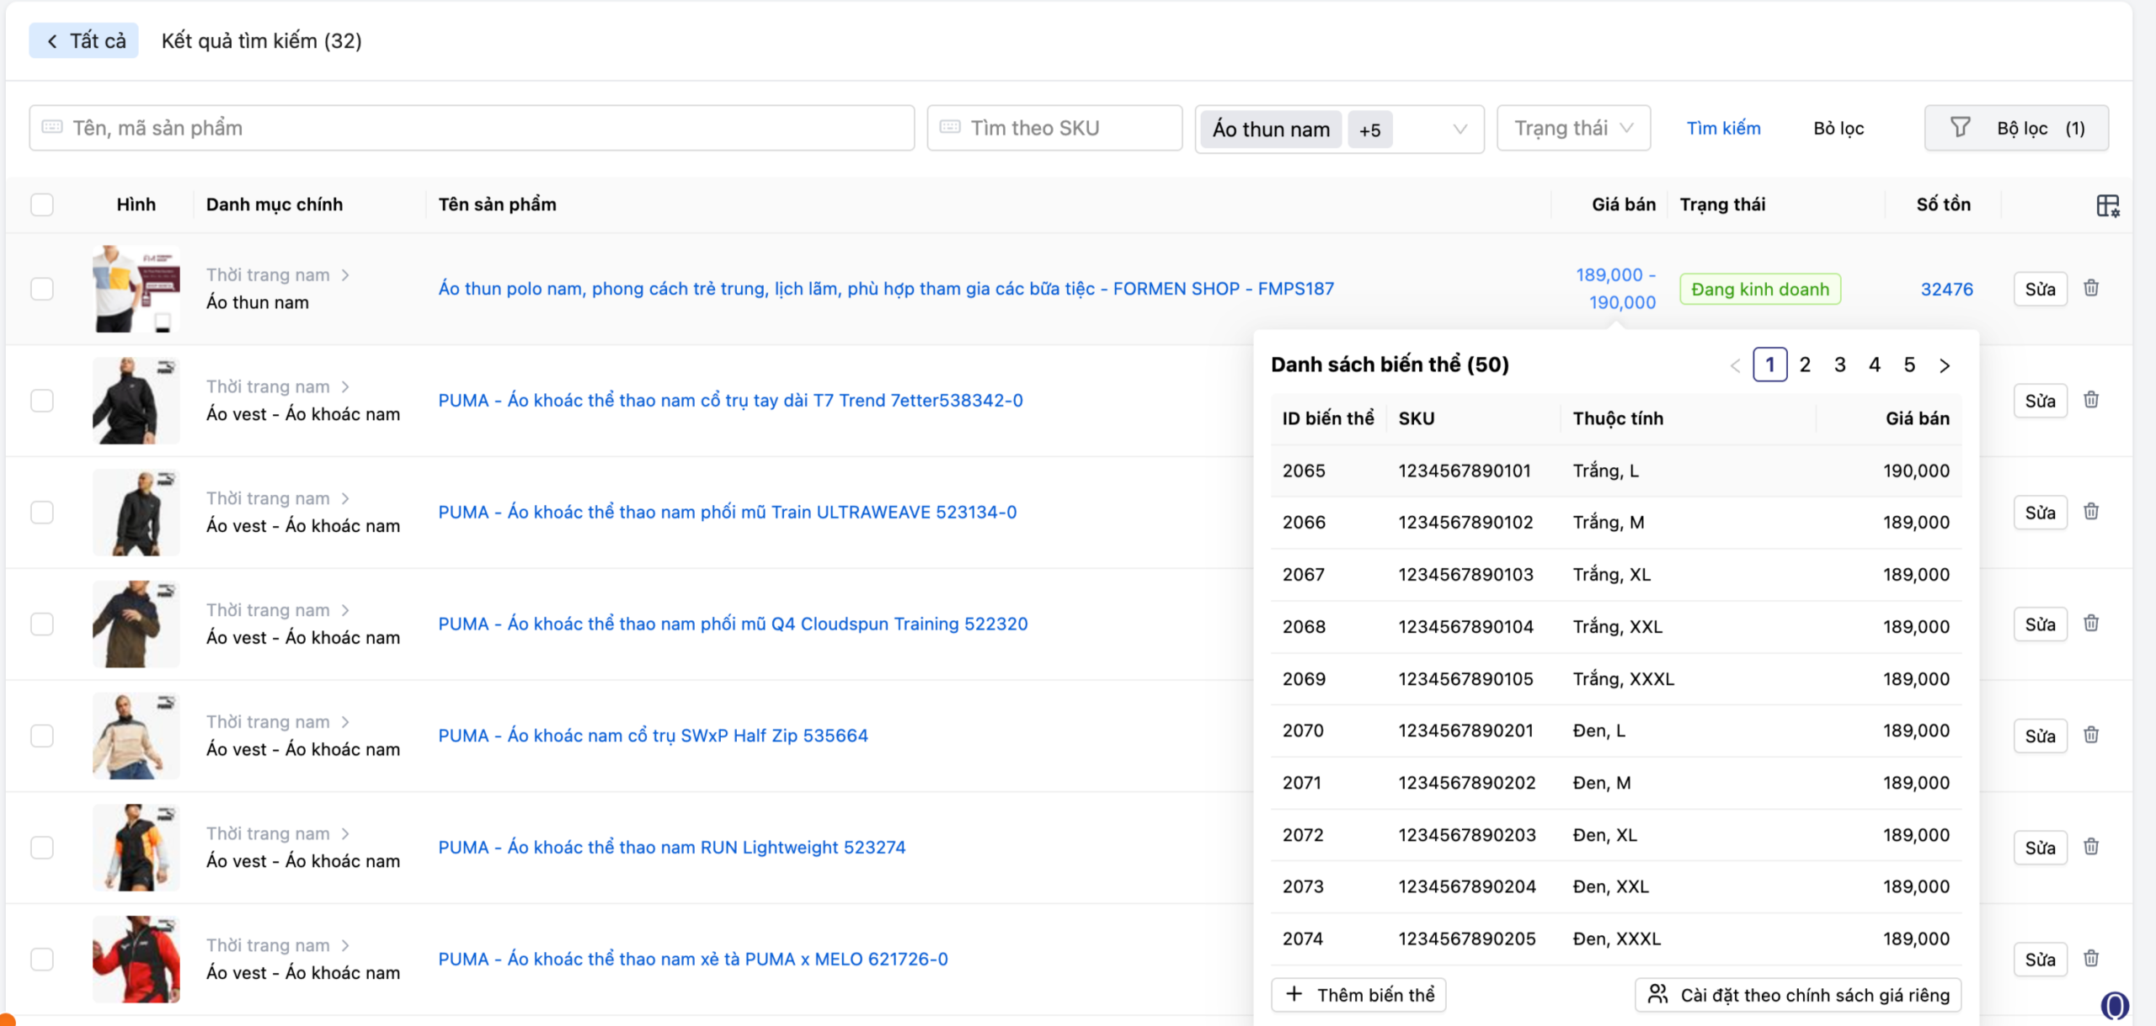Click trash icon for FORMEN SHOP polo row
Viewport: 2156px width, 1026px height.
tap(2091, 289)
